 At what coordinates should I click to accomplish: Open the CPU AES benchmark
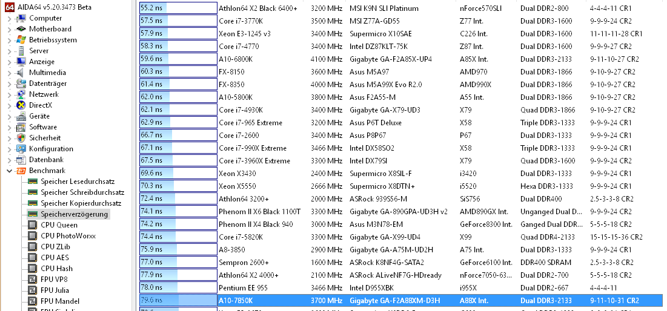[55, 258]
